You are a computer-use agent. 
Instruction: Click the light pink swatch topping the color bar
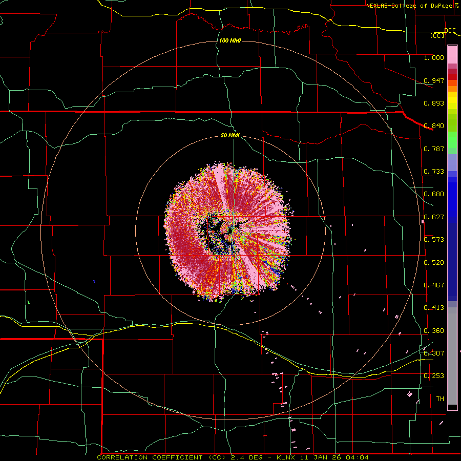(452, 55)
